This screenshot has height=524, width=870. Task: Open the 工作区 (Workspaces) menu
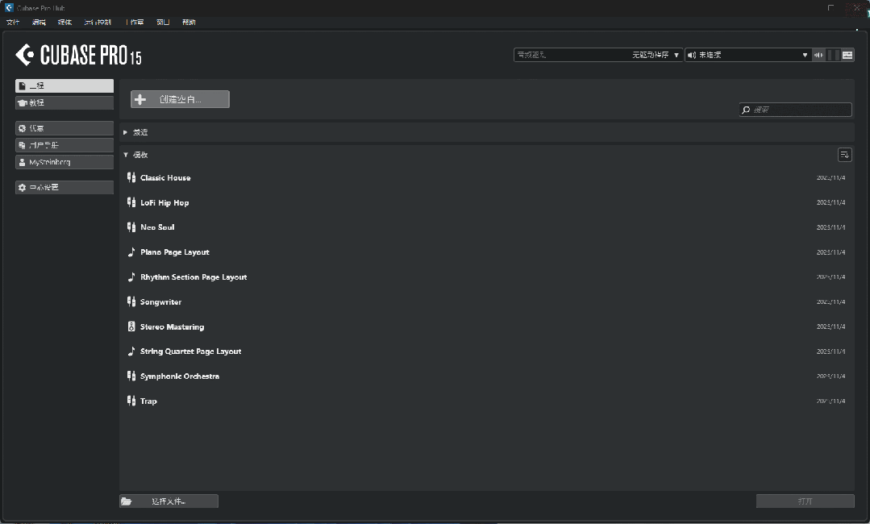(x=135, y=23)
